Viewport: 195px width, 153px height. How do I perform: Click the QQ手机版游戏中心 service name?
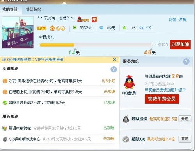(25, 139)
